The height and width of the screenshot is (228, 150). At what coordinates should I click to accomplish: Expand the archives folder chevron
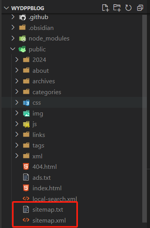(x=17, y=81)
